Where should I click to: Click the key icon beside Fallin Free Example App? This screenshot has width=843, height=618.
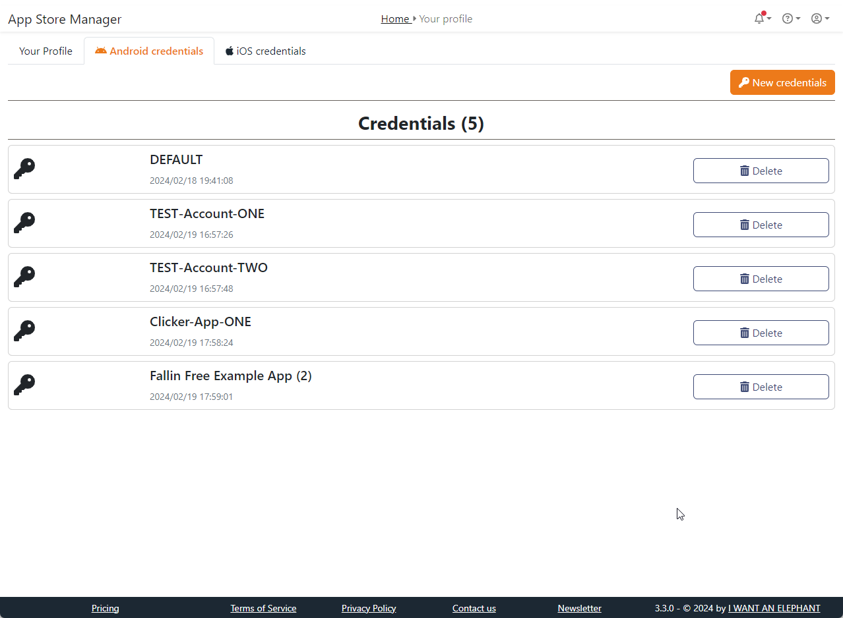[24, 385]
